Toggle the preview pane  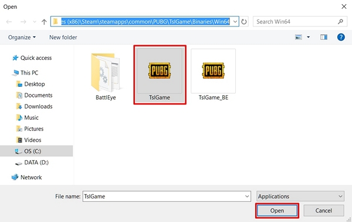pos(324,37)
